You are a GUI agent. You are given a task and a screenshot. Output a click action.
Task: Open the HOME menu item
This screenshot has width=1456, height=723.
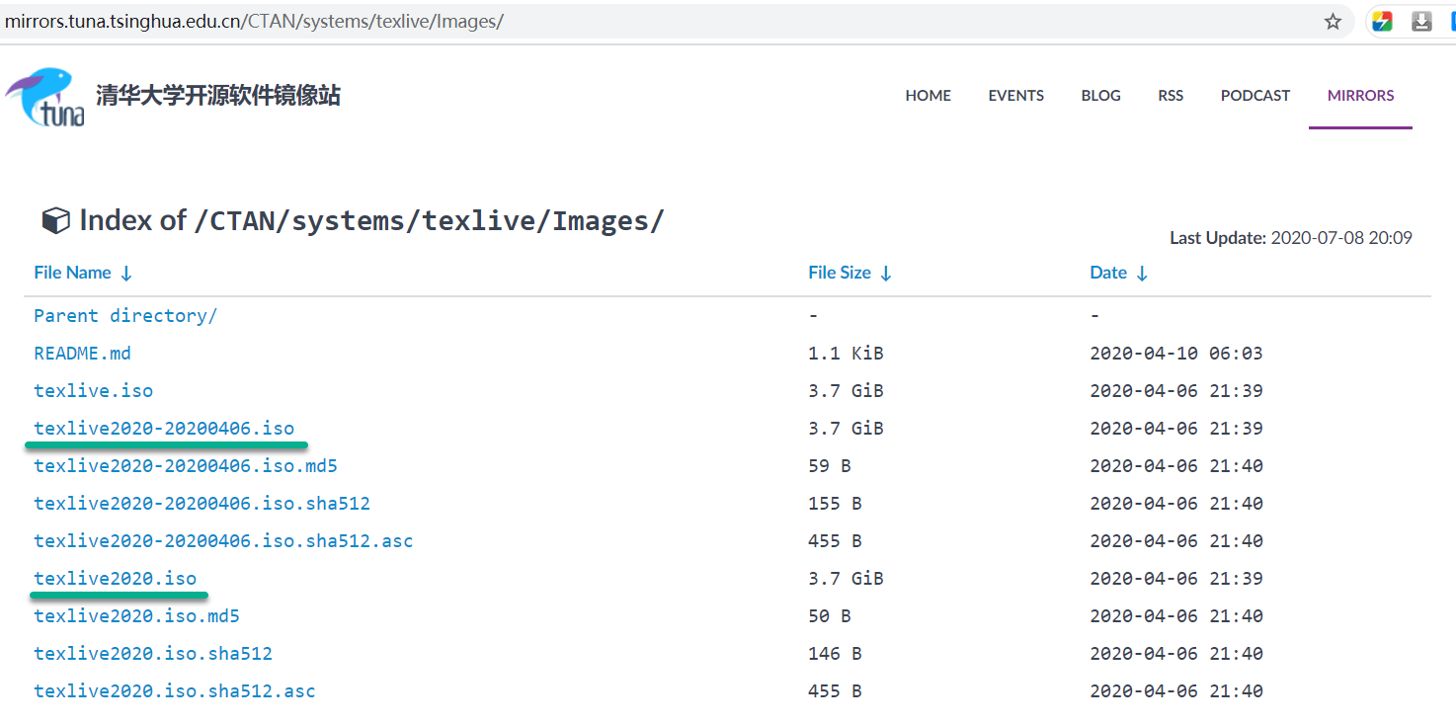(929, 96)
